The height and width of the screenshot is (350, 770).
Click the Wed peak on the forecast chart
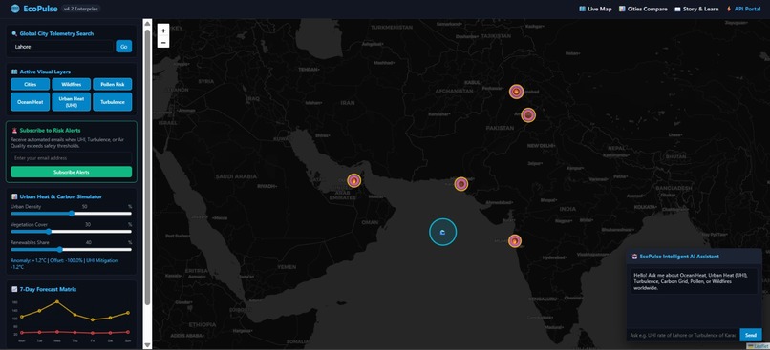(57, 301)
